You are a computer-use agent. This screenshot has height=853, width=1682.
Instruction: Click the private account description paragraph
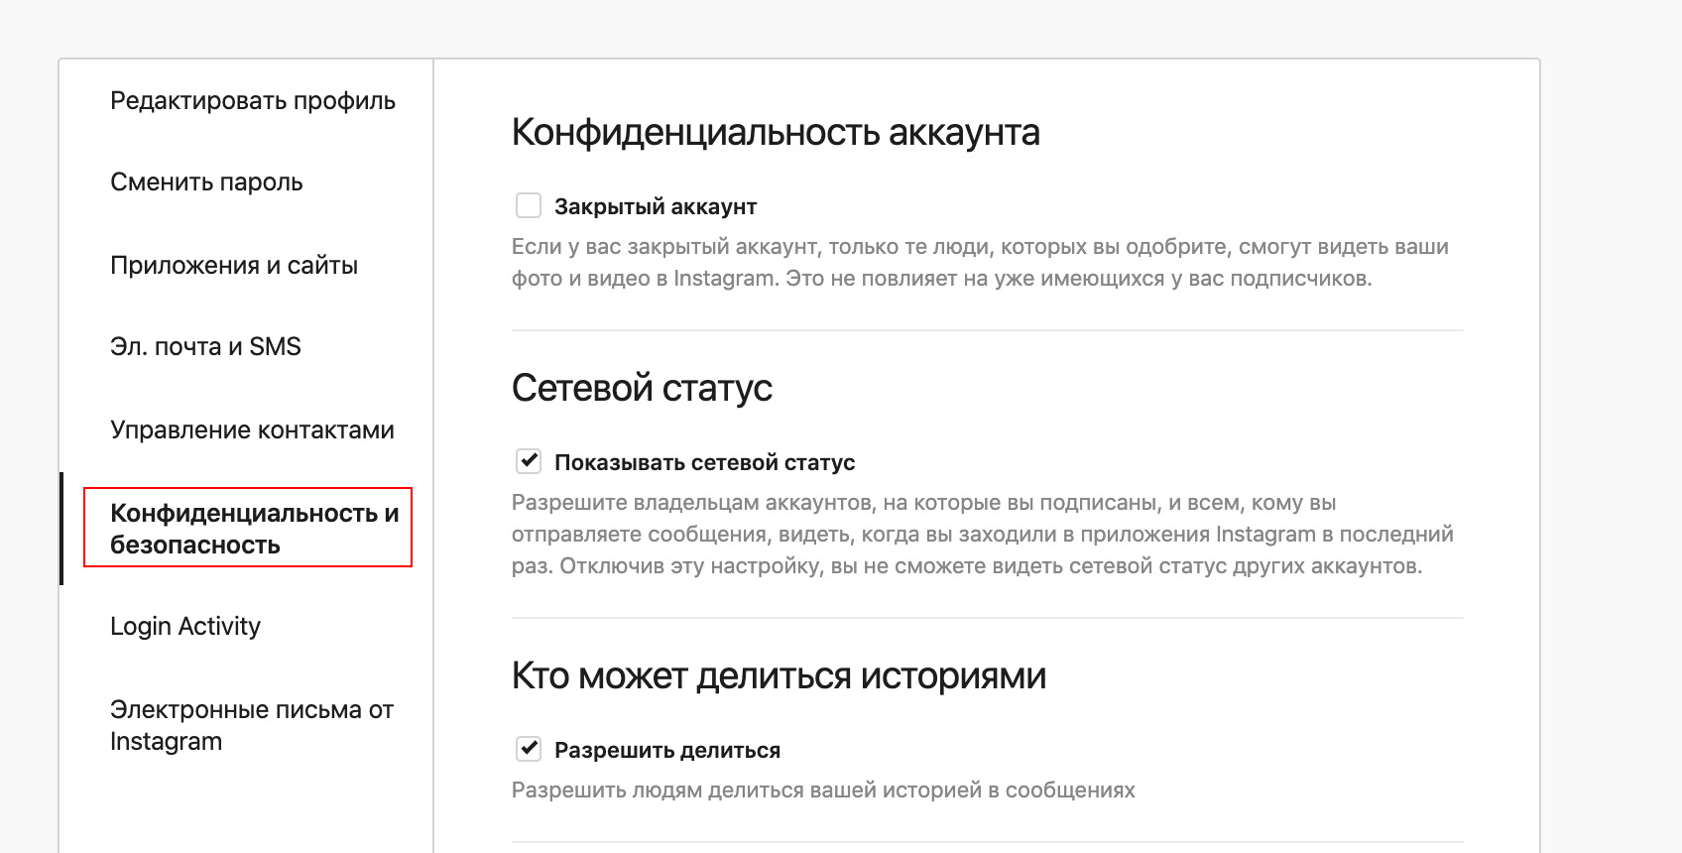coord(980,263)
